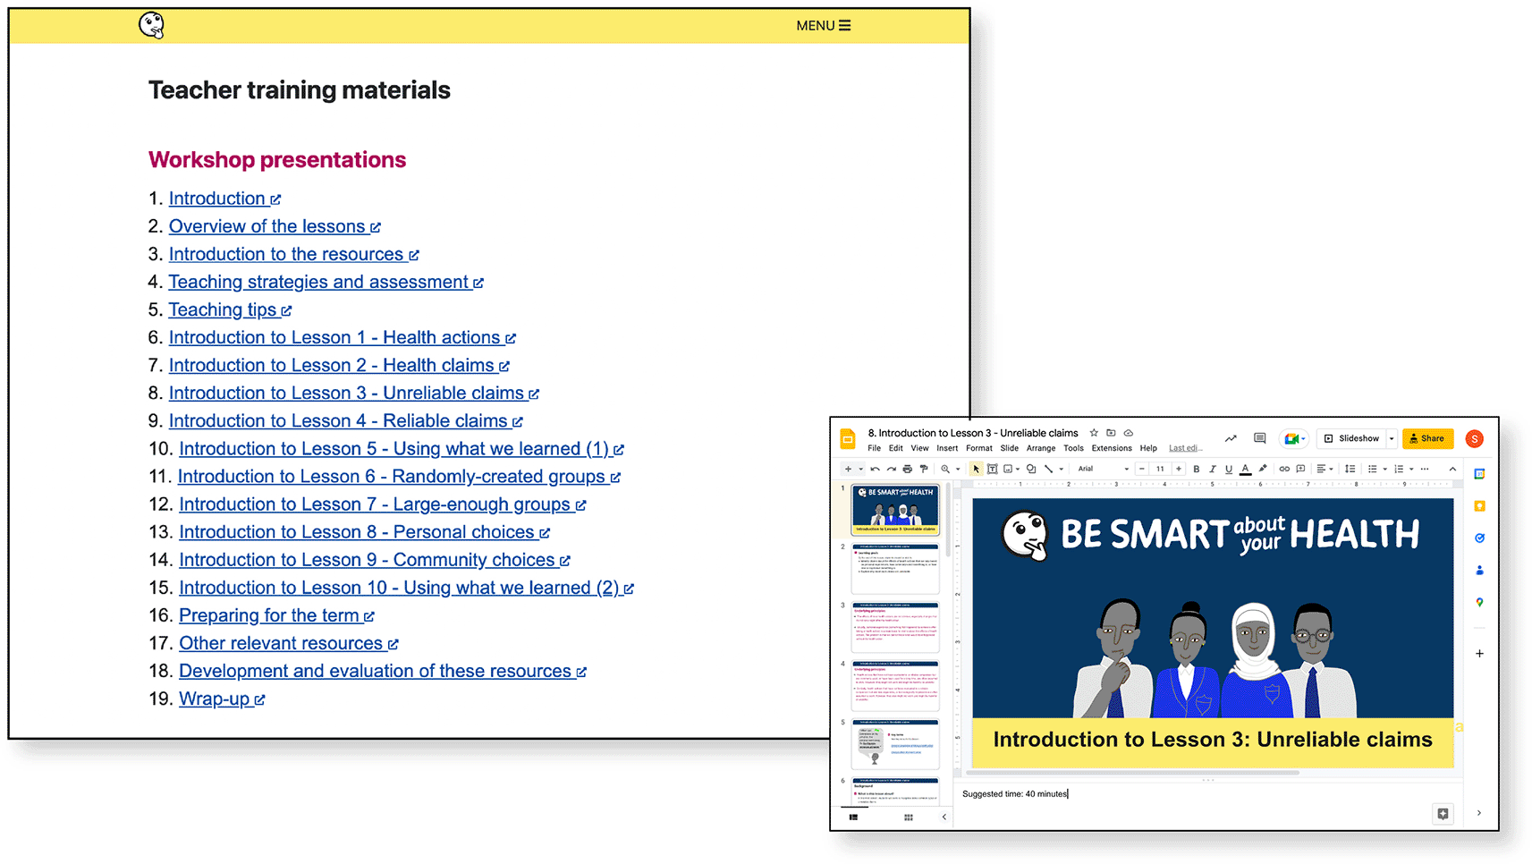This screenshot has height=864, width=1532.
Task: Open Development and evaluation of these resources link
Action: pyautogui.click(x=382, y=670)
